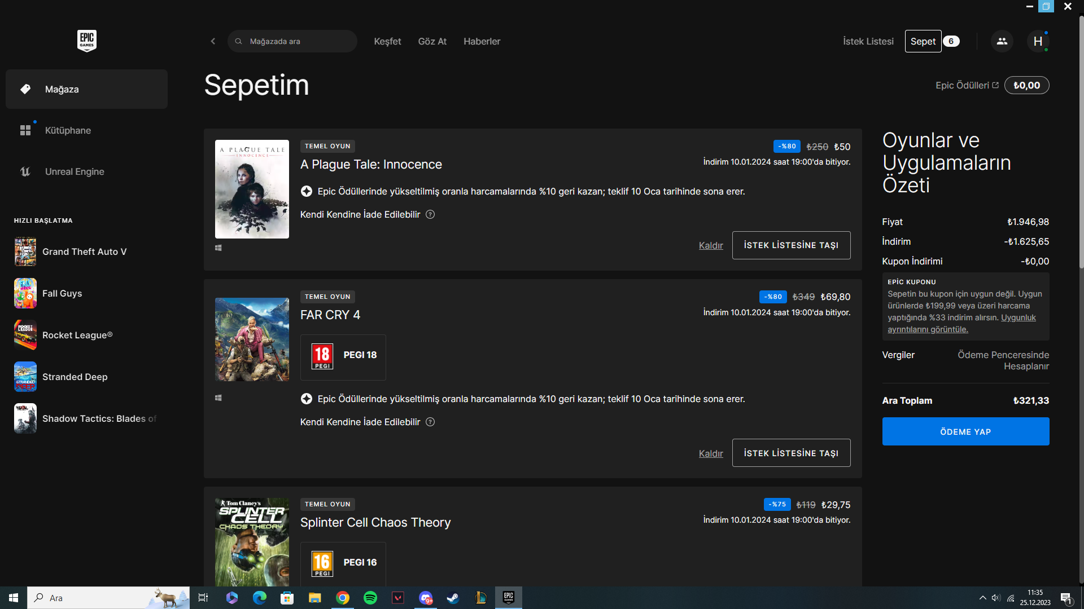The image size is (1084, 609).
Task: Open taskbar volume control
Action: [x=996, y=598]
